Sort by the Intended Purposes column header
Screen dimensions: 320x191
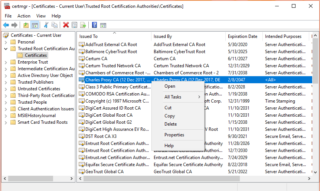(286, 36)
